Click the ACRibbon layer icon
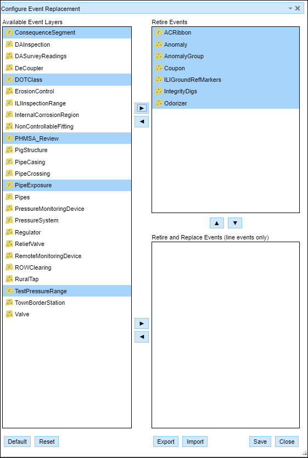 pyautogui.click(x=159, y=32)
